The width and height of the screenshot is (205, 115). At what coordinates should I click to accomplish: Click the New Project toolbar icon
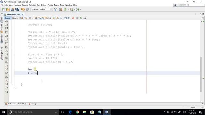(8, 9)
